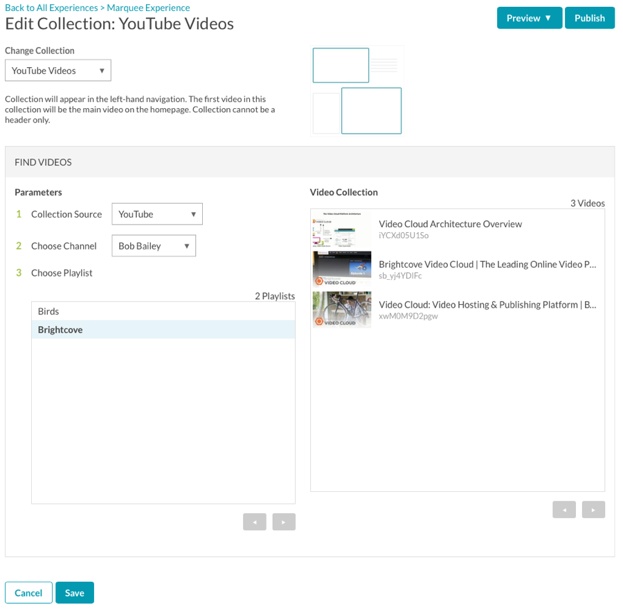Click the 3 Videos count label
This screenshot has width=623, height=611.
point(588,203)
